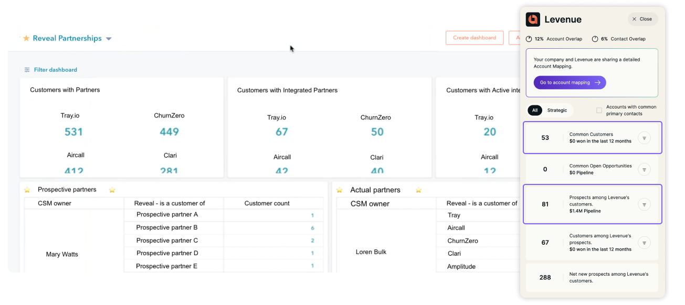The width and height of the screenshot is (685, 305).
Task: Click the Contact Overlap pie icon
Action: point(595,39)
